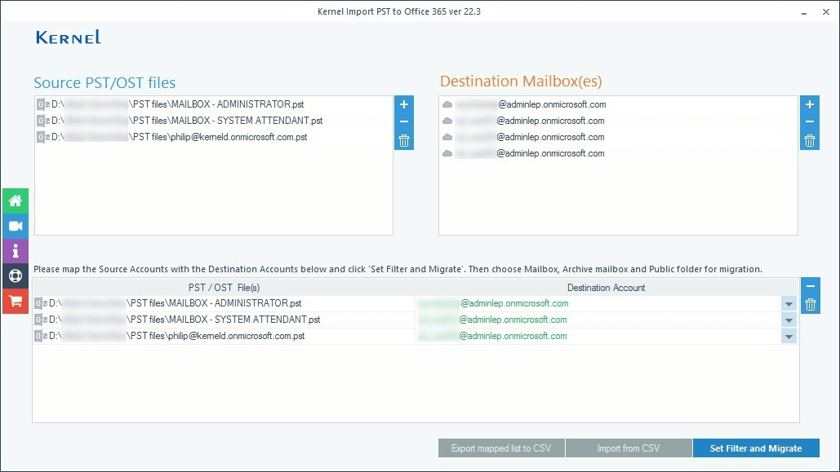Select mapped row MAILBOX - SYSTEM ATTENDANT.pst in the table

(224, 320)
